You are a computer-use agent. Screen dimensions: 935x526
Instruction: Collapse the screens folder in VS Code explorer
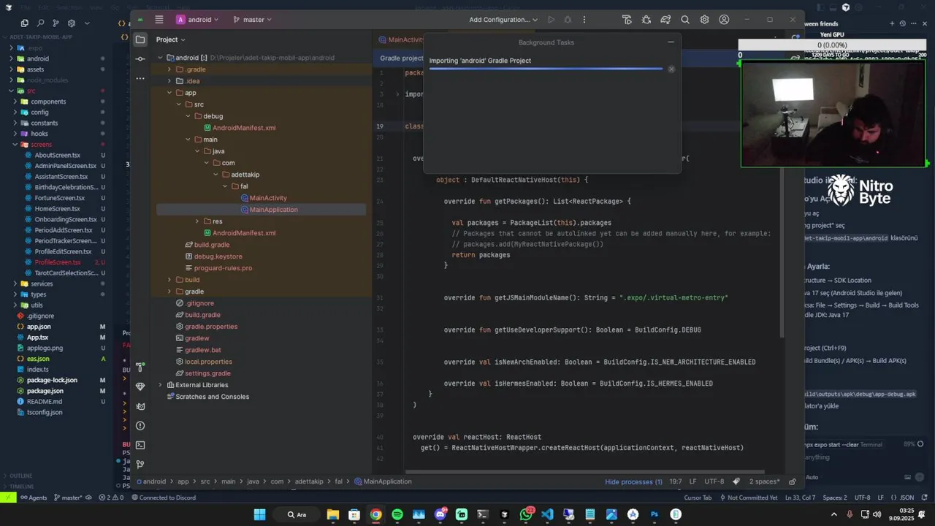tap(15, 145)
